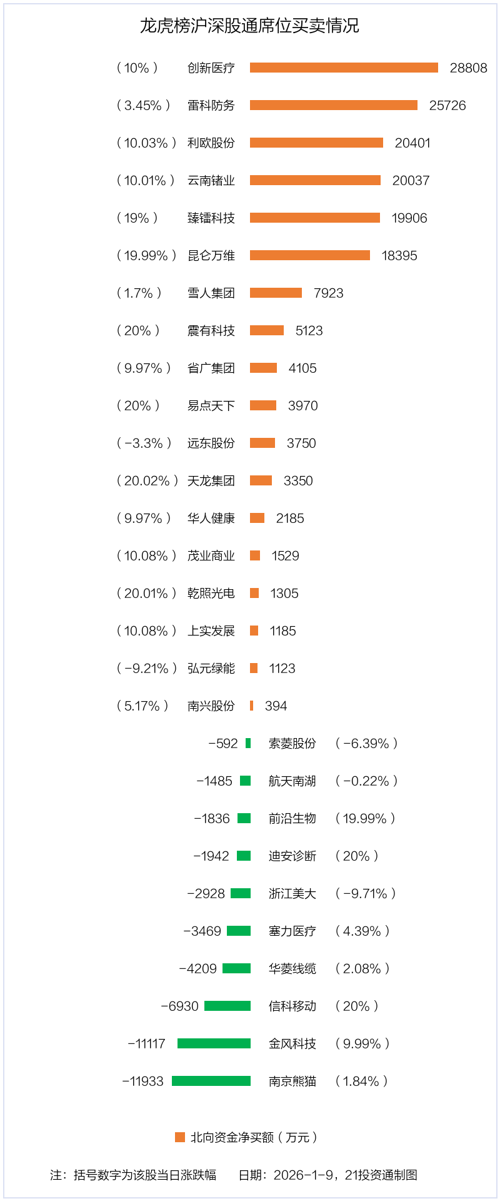
Task: Select the small orange bar for 南兴股份
Action: click(x=251, y=706)
